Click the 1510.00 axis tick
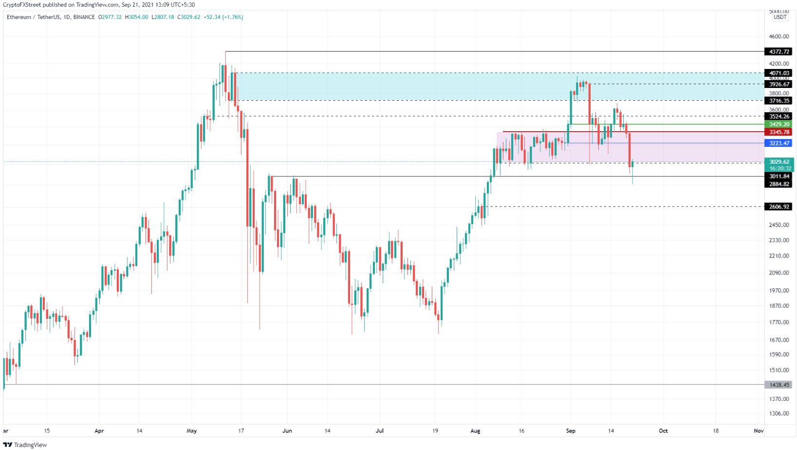Screen dimensions: 797x450 click(779, 370)
